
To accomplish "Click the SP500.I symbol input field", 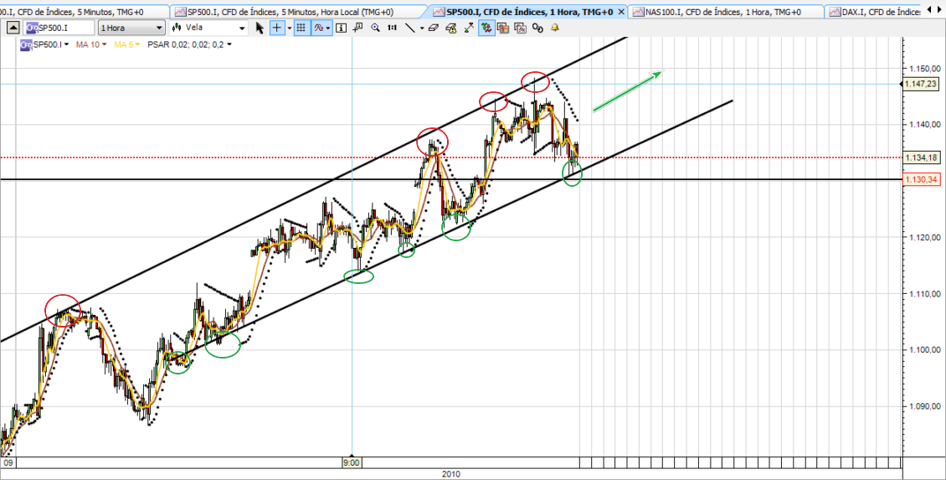I will pyautogui.click(x=59, y=27).
